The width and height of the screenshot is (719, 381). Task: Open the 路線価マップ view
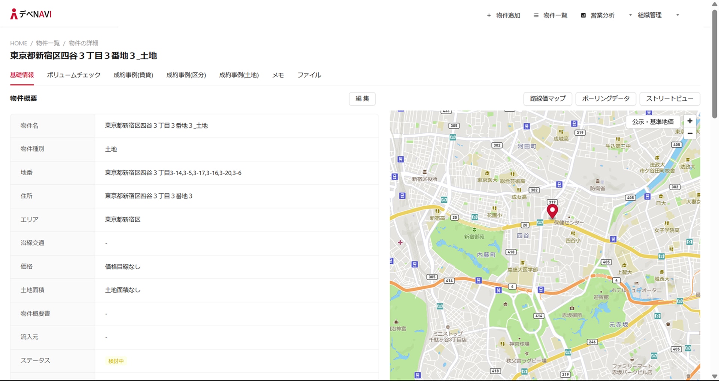(547, 99)
